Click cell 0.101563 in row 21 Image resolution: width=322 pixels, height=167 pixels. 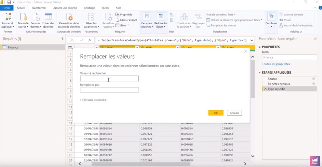tap(160, 160)
